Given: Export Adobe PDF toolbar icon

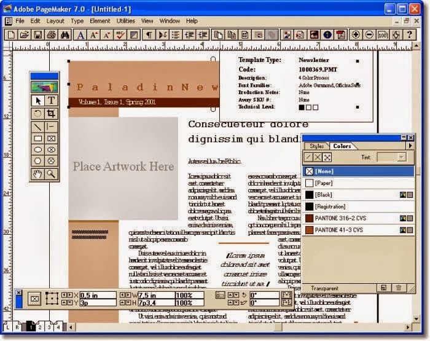Looking at the screenshot, I should (x=341, y=35).
